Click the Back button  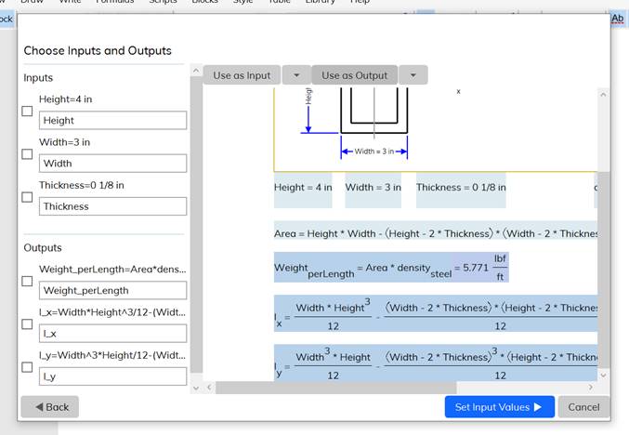pos(50,407)
